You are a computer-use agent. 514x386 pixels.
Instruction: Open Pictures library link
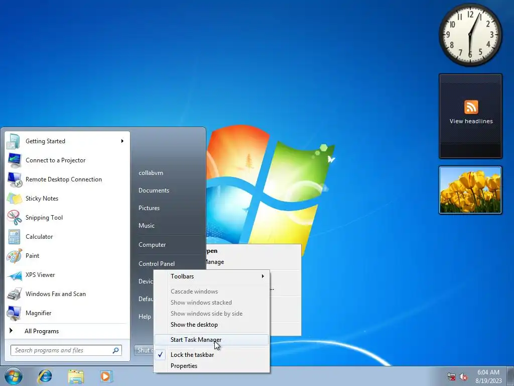coord(149,208)
